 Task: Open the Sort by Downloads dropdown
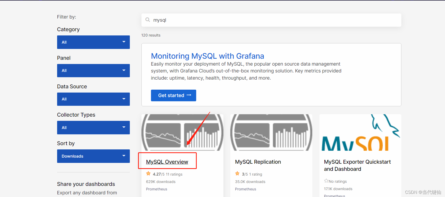pos(93,156)
